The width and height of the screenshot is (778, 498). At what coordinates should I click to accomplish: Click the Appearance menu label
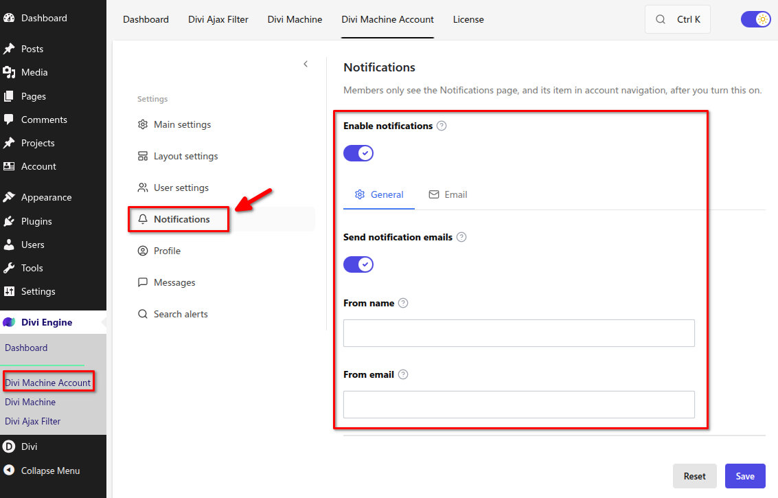(46, 197)
